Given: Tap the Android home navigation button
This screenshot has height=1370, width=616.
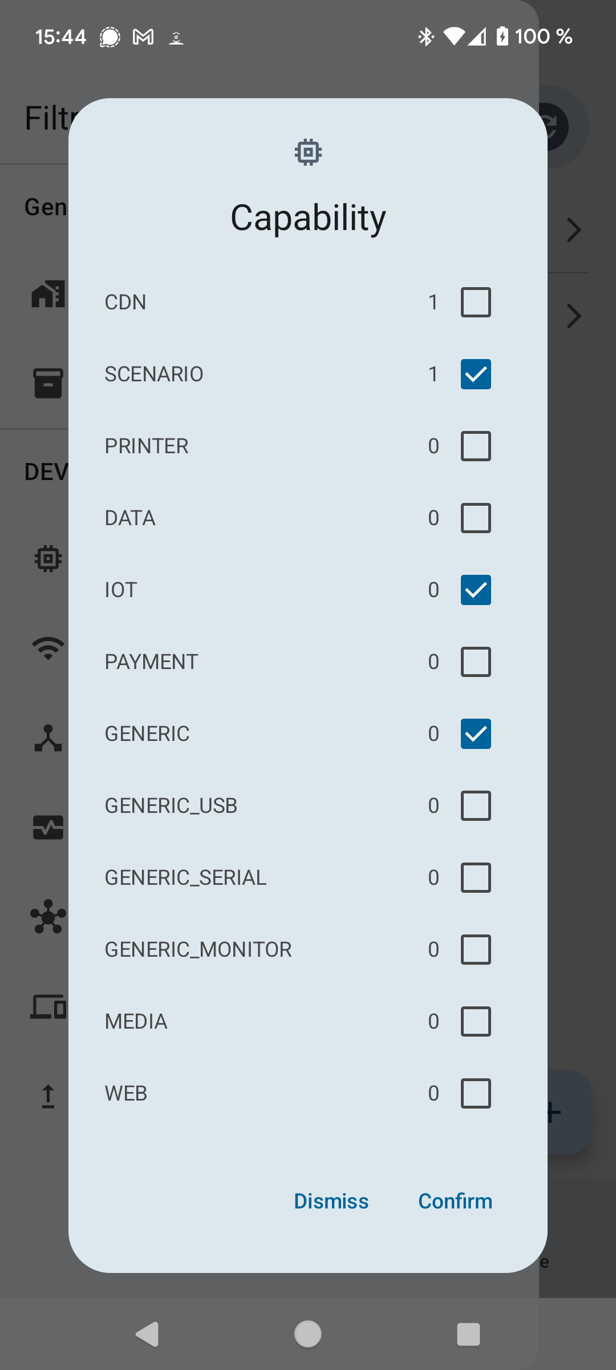Looking at the screenshot, I should point(308,1334).
